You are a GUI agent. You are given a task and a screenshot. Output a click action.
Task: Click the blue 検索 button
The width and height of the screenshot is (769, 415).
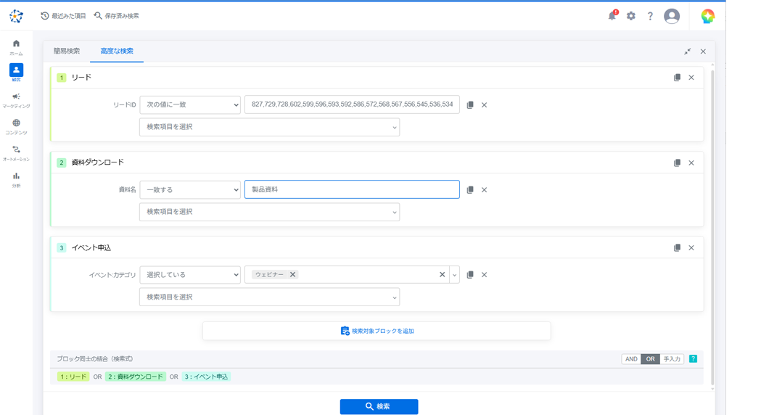point(379,407)
